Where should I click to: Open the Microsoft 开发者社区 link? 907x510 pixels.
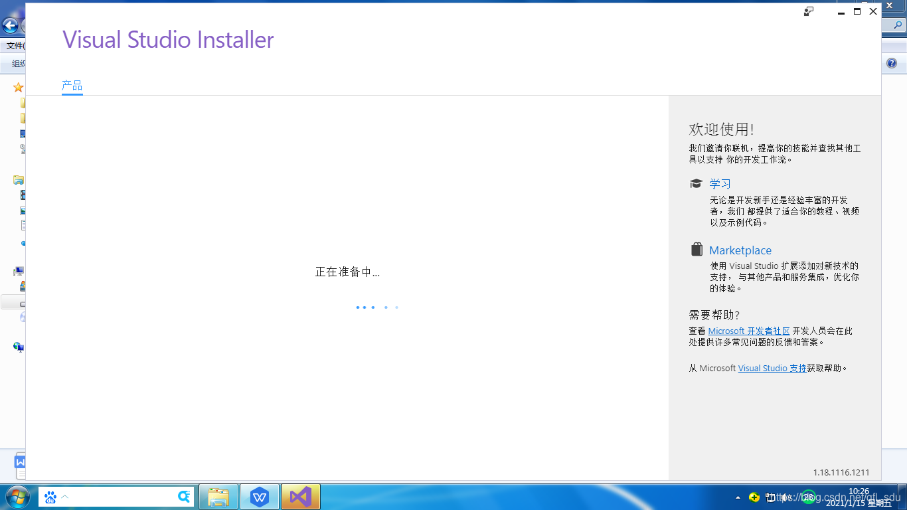pyautogui.click(x=749, y=331)
